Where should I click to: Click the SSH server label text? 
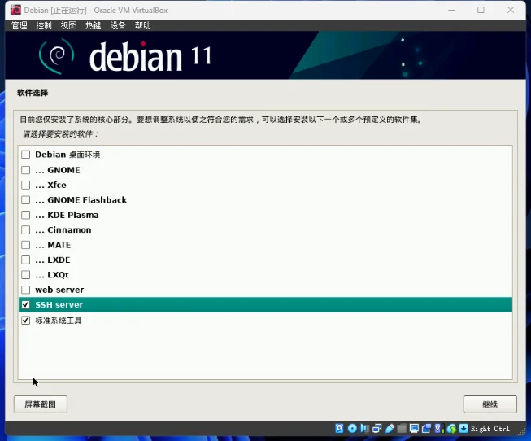click(x=59, y=304)
